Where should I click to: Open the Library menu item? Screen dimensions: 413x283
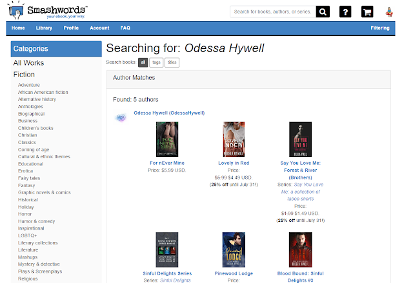(44, 28)
